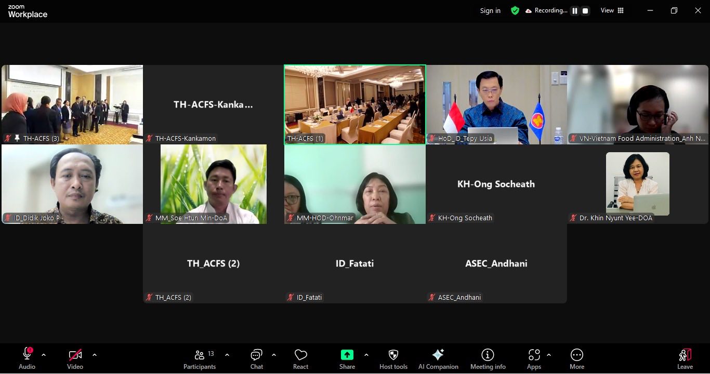Open the Apps menu
The width and height of the screenshot is (710, 374).
pos(534,359)
